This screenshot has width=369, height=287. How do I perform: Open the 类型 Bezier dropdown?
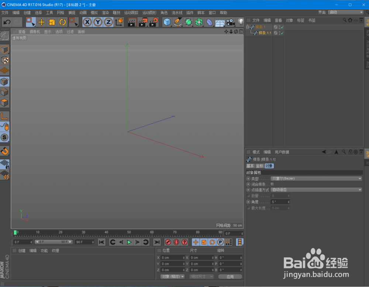pyautogui.click(x=316, y=179)
